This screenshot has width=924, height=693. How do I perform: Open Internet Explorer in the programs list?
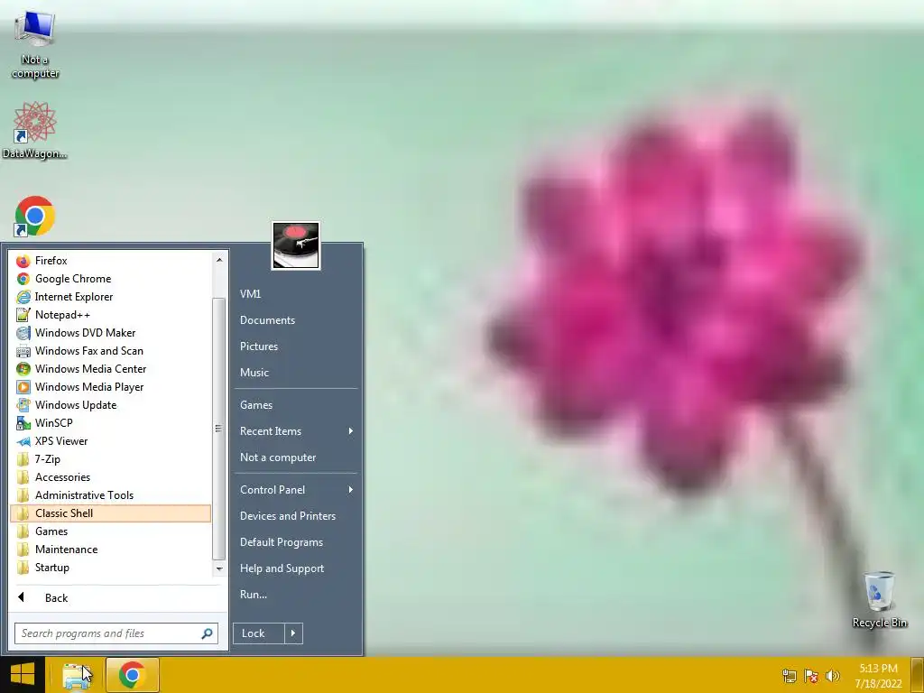tap(110, 296)
